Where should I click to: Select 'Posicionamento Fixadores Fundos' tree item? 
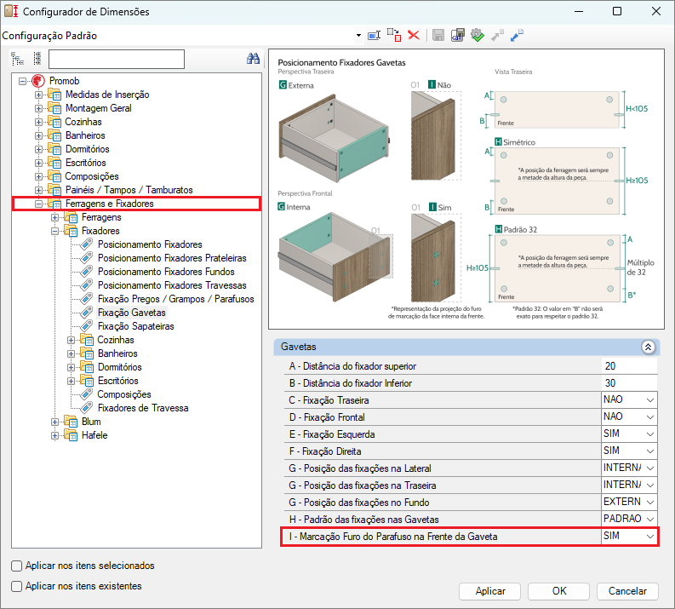pyautogui.click(x=166, y=272)
